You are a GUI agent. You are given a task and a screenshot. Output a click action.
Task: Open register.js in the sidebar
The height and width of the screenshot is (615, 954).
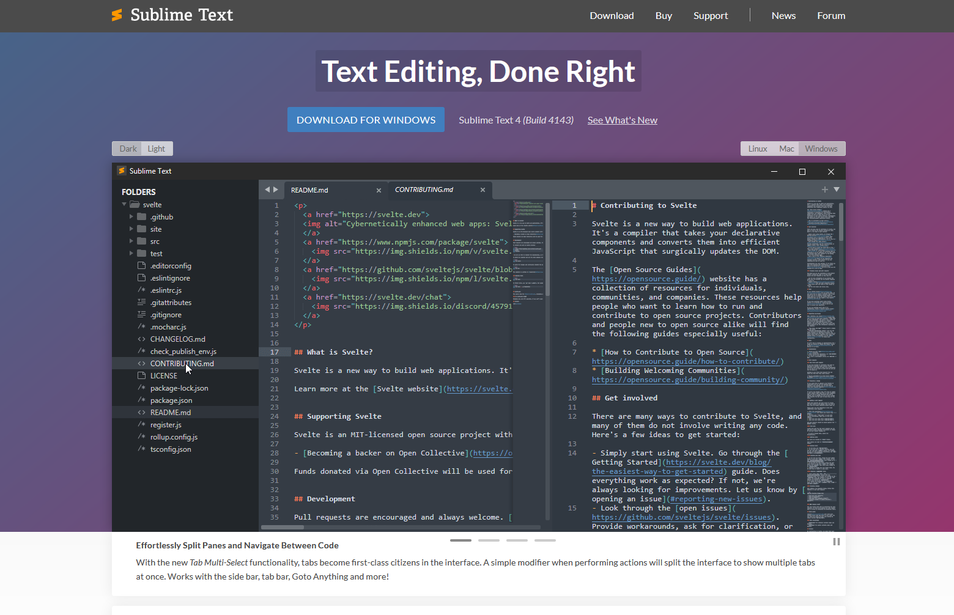[x=185, y=425]
